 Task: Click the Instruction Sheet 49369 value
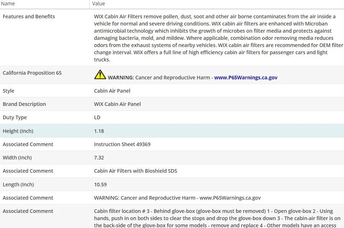[x=122, y=144]
